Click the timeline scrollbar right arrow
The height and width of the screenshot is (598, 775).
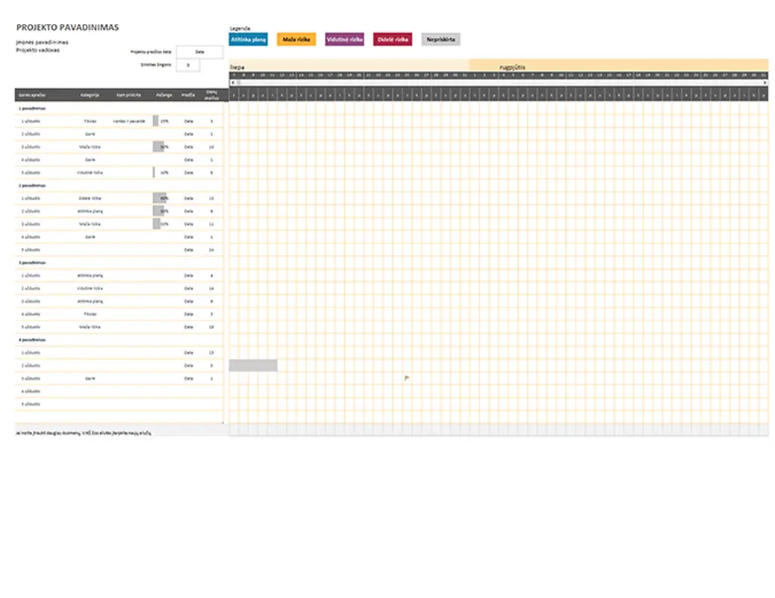(x=765, y=82)
